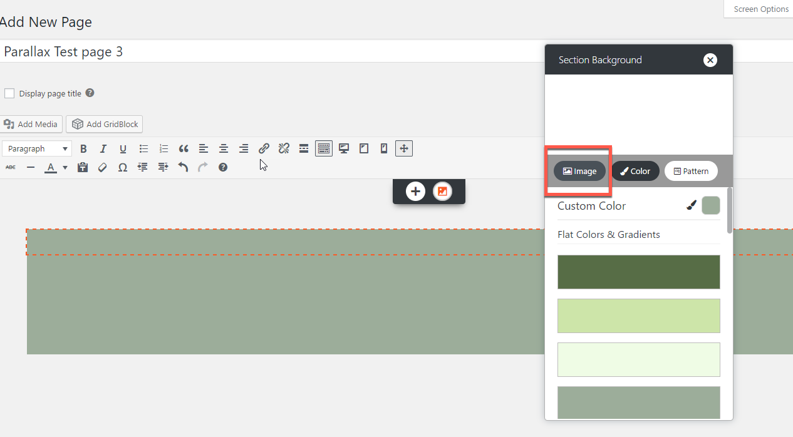
Task: Switch to the Pattern tab
Action: click(x=691, y=171)
